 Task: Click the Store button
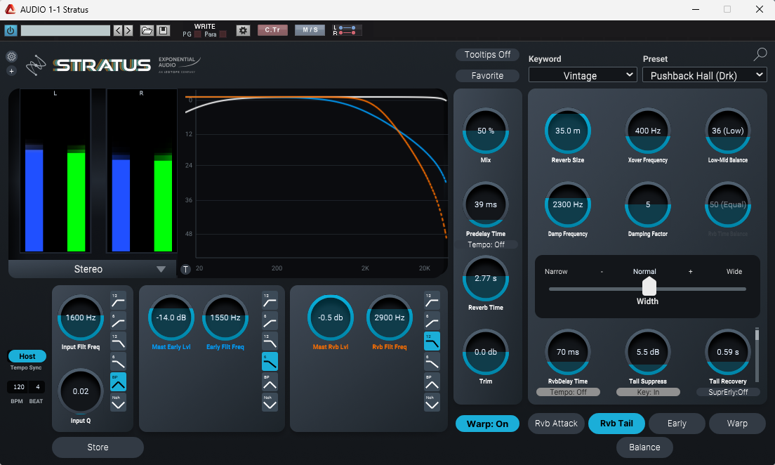[98, 447]
